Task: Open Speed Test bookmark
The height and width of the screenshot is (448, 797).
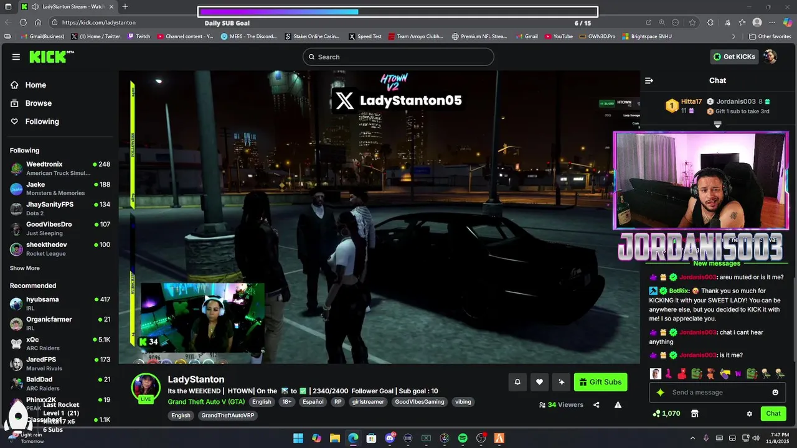Action: 365,37
